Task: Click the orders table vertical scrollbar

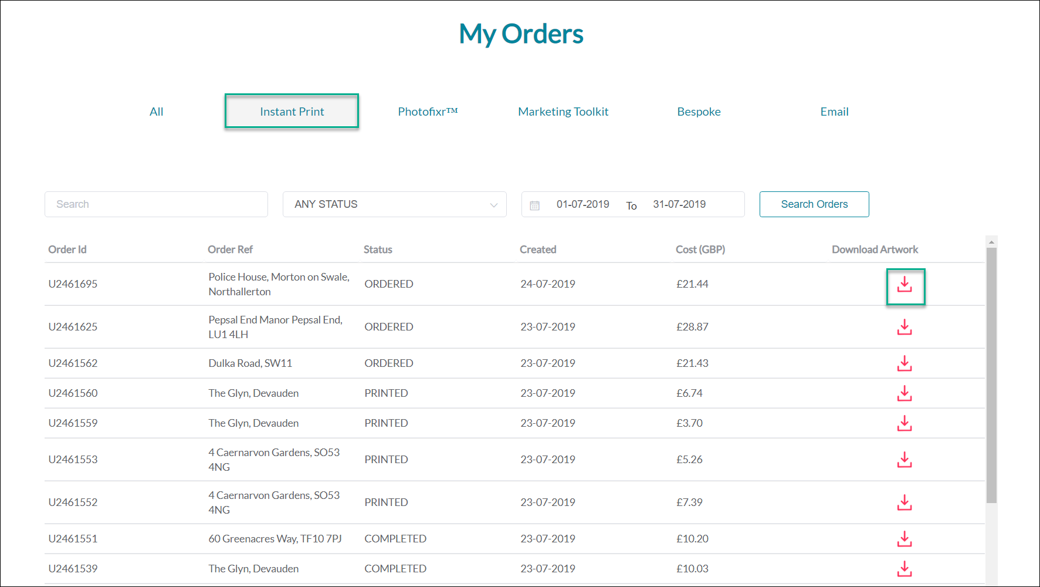Action: click(991, 376)
